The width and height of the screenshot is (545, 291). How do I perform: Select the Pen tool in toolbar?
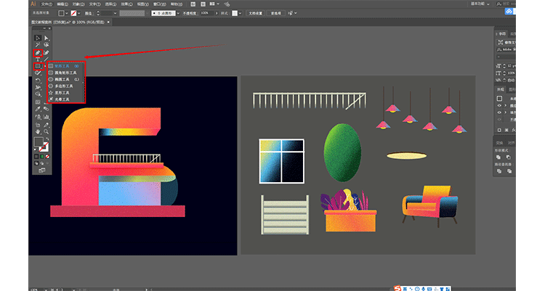coord(37,53)
